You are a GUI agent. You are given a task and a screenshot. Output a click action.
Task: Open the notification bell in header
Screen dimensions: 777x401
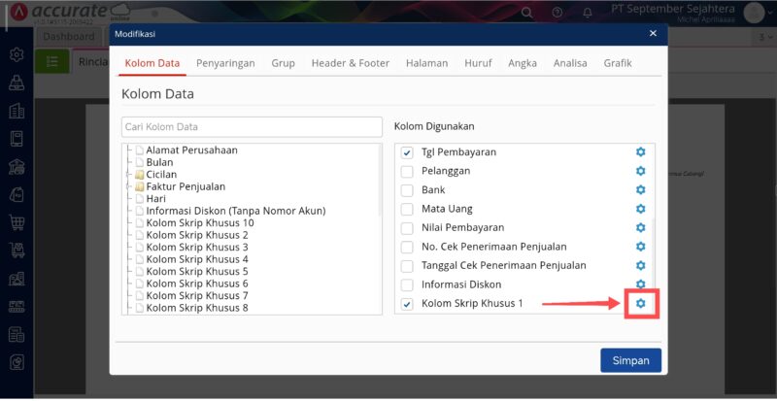pyautogui.click(x=589, y=13)
